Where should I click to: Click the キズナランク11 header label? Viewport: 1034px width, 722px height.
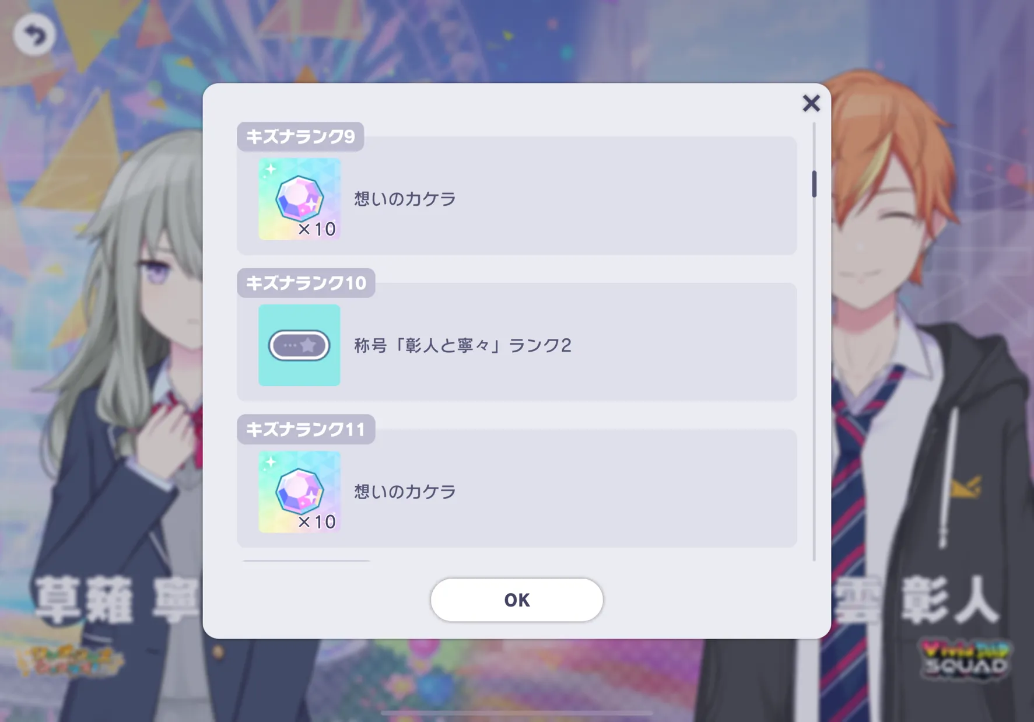click(x=306, y=429)
